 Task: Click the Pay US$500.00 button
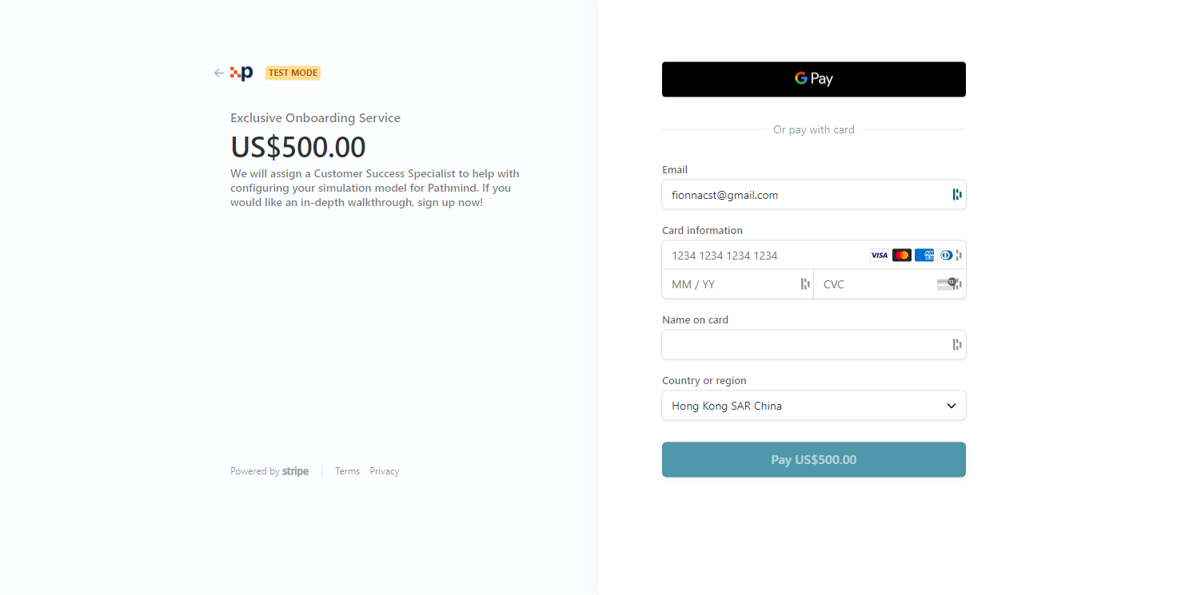814,459
